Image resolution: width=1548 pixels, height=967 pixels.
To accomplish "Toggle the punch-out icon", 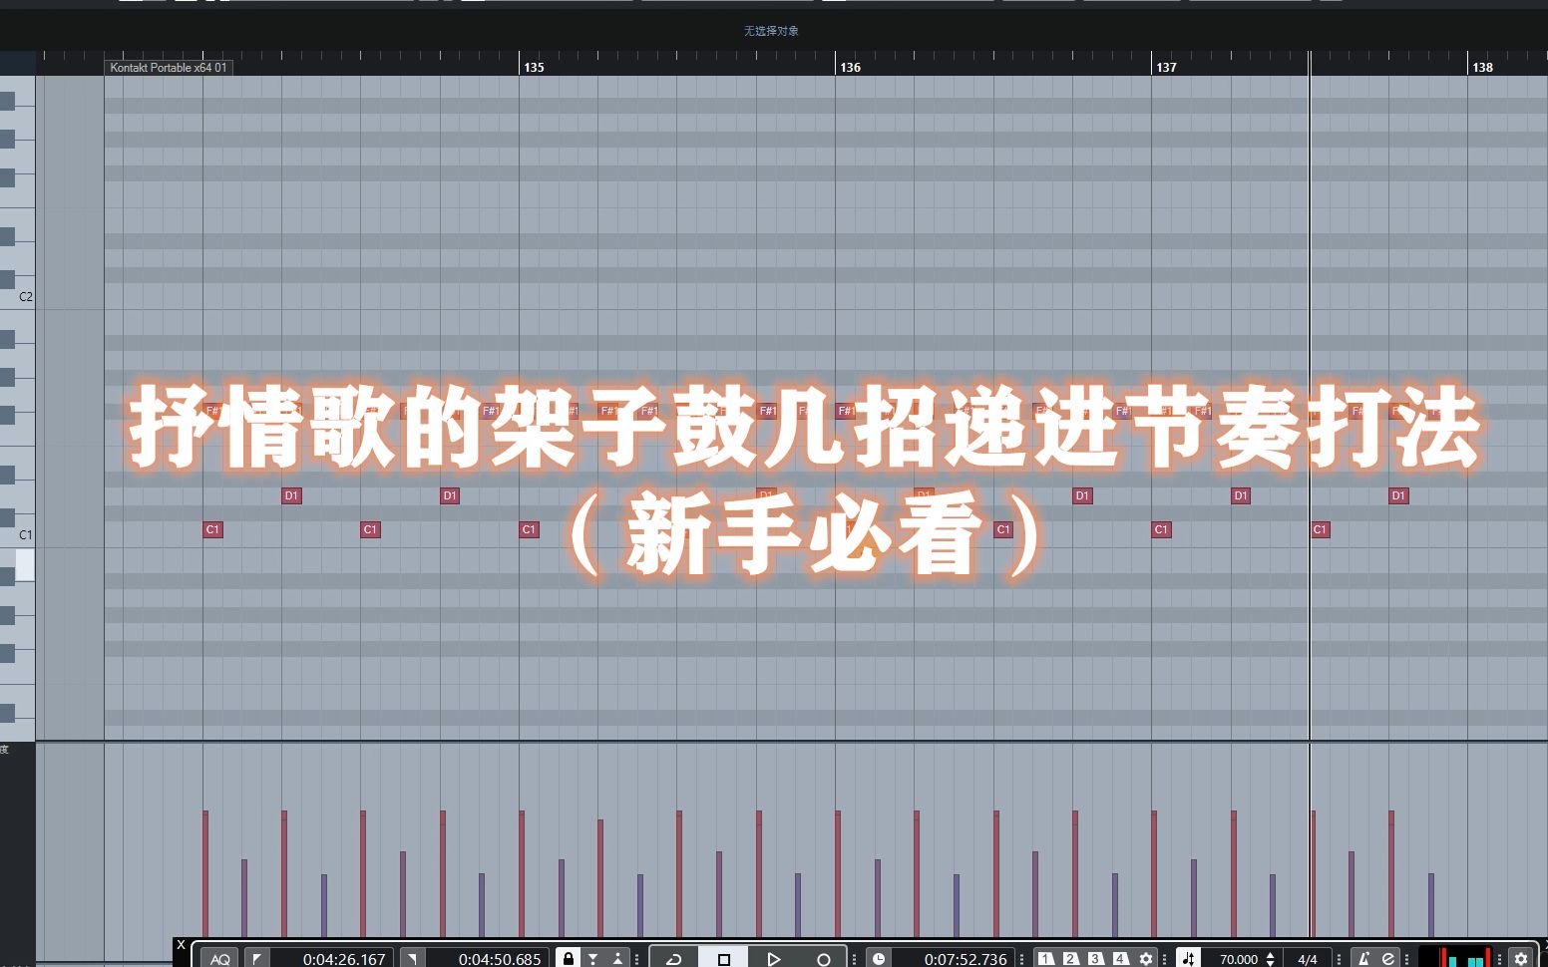I will tap(618, 959).
